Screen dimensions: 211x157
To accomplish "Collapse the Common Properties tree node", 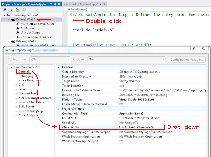I will 12,67.
